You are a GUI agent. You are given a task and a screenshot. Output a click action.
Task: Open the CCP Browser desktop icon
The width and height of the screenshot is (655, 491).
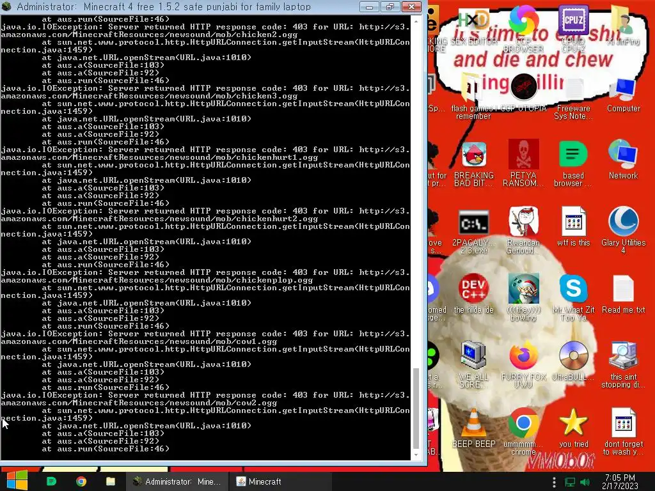click(x=523, y=21)
